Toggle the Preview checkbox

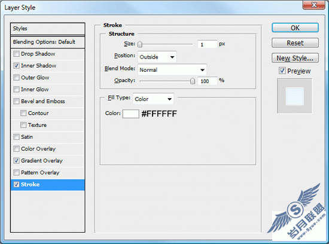pyautogui.click(x=282, y=71)
